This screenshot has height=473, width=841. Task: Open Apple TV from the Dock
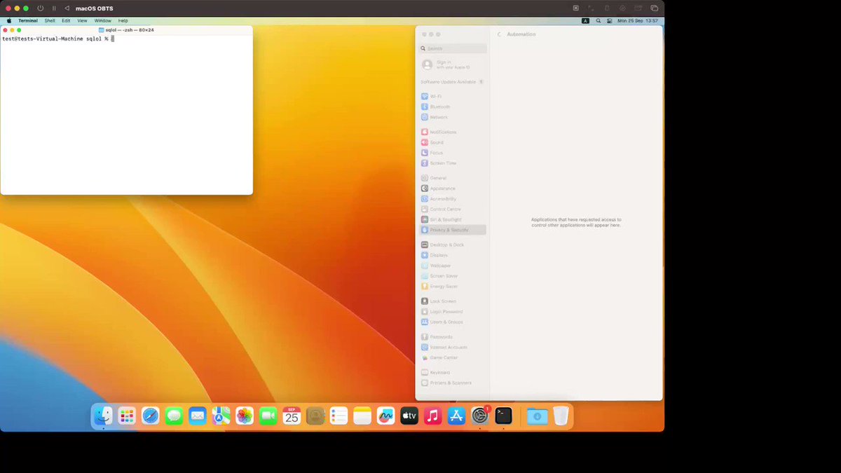[409, 416]
